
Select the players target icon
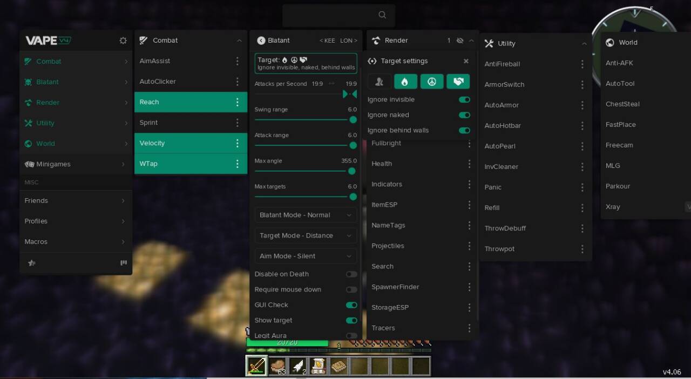pos(380,82)
